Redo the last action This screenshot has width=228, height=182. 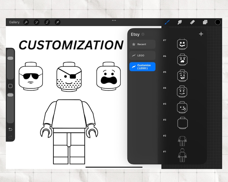(x=10, y=137)
